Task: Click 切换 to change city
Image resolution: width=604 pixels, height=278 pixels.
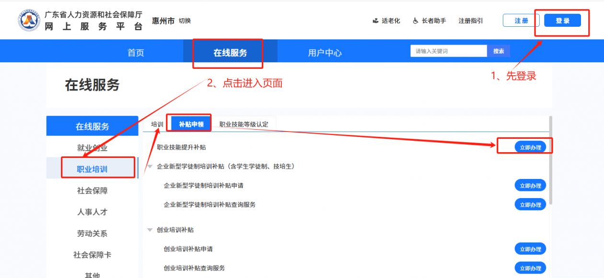Action: [185, 21]
